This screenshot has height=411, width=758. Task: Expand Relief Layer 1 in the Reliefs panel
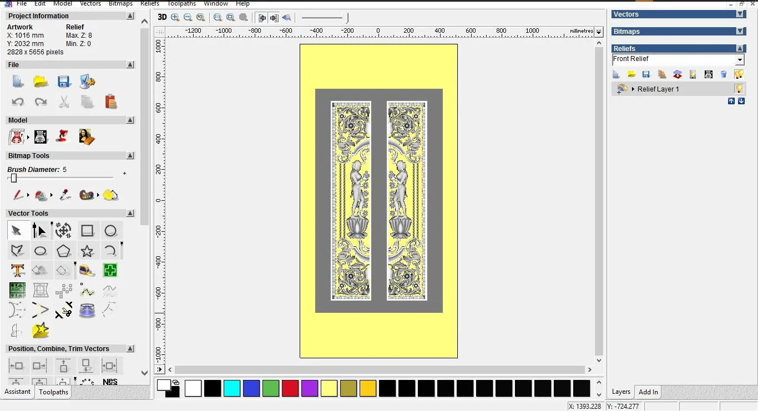tap(633, 89)
